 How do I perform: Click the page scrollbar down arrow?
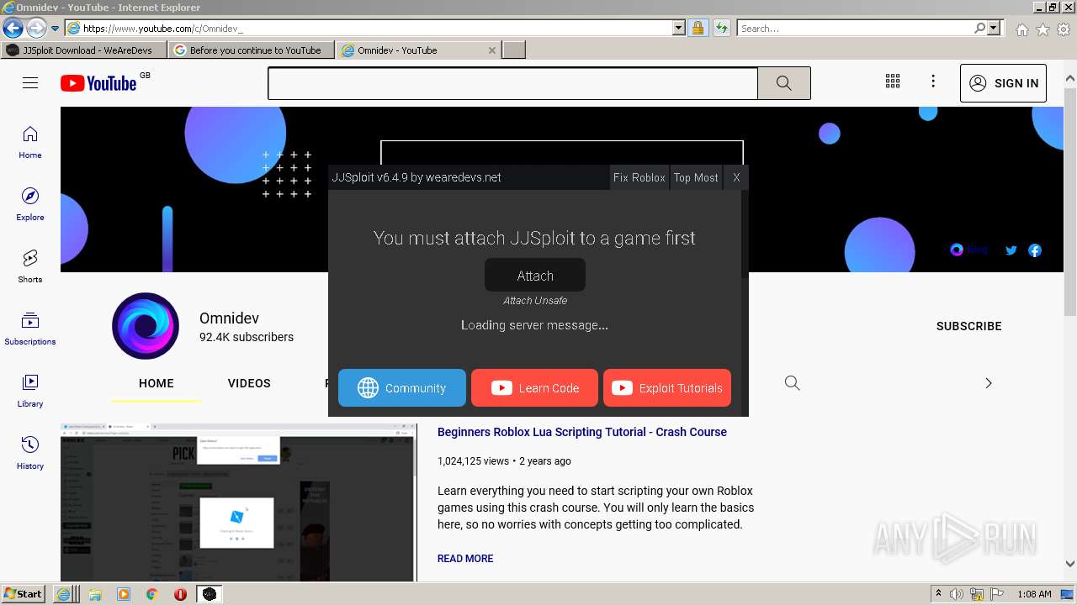point(1070,565)
